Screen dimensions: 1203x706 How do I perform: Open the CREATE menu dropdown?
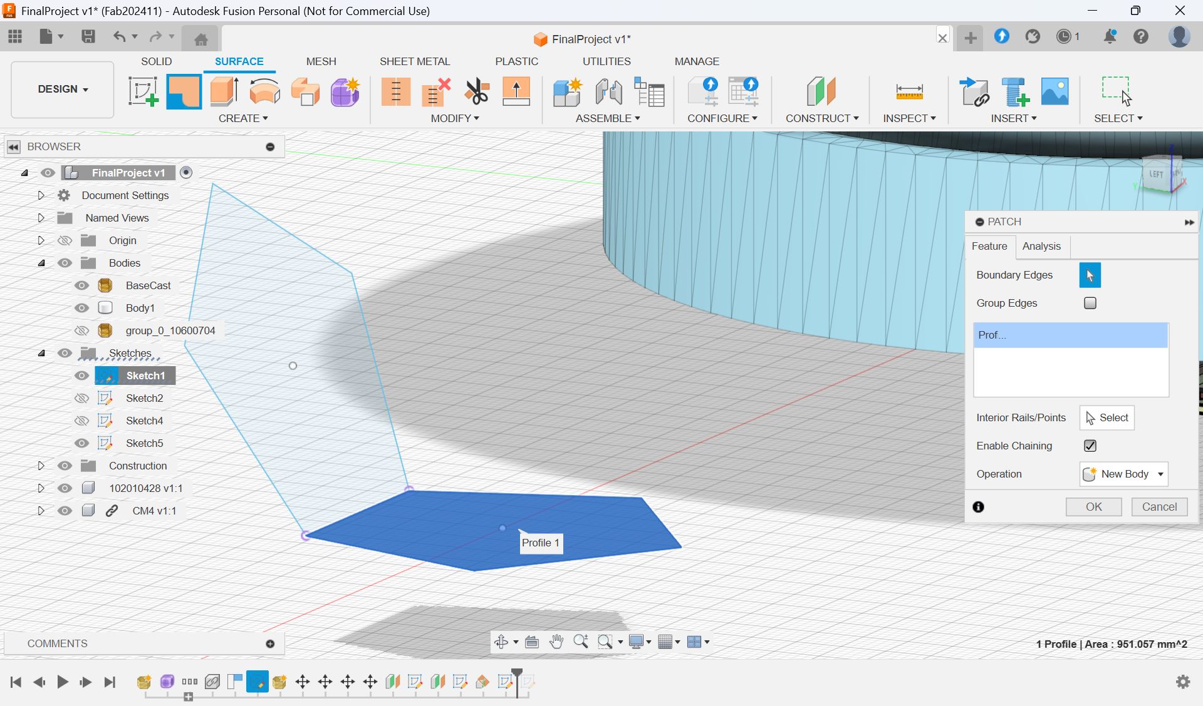243,118
